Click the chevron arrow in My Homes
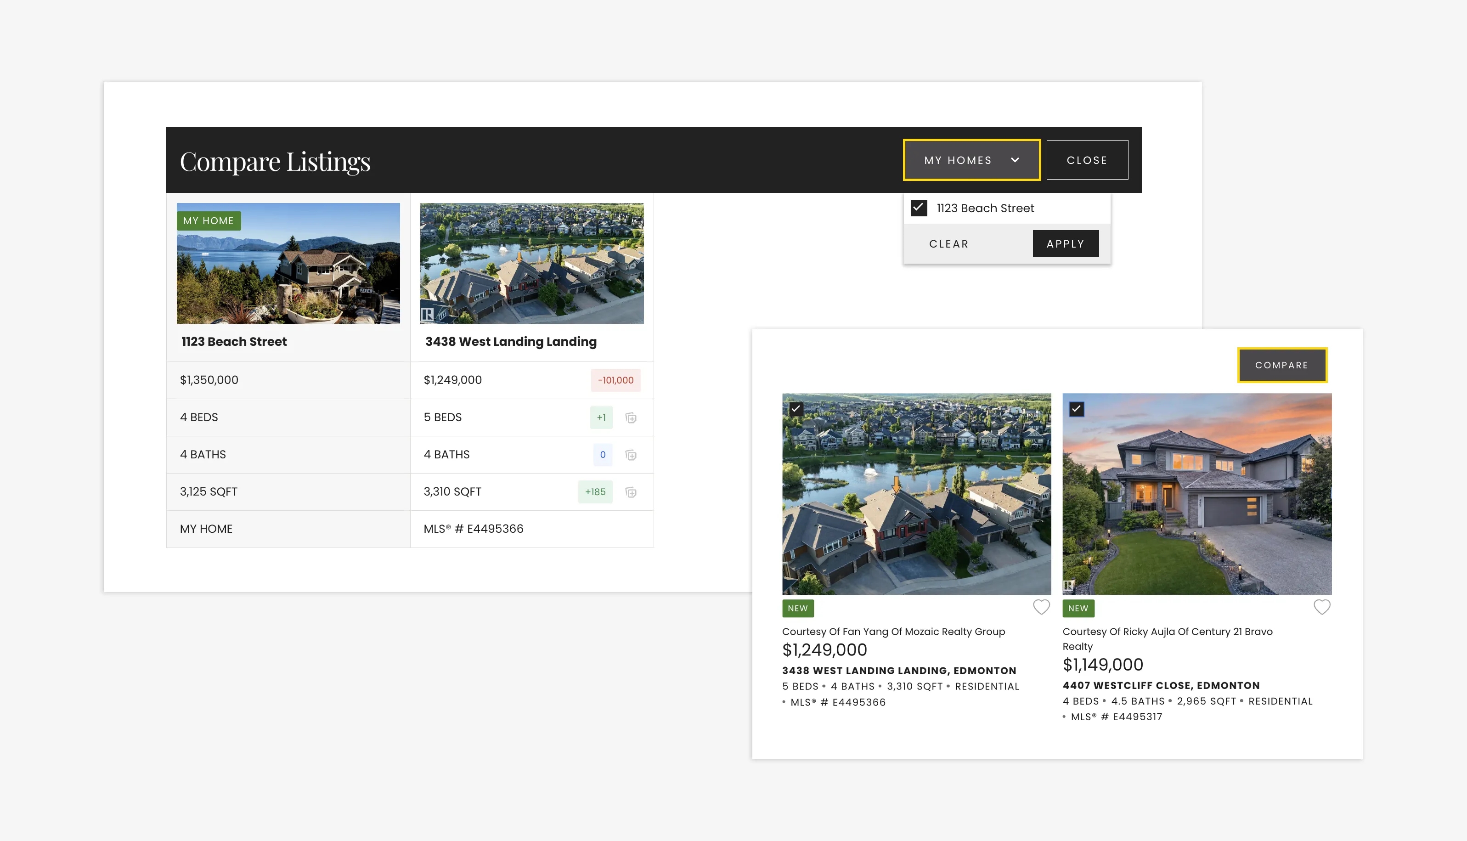The image size is (1467, 841). 1015,160
